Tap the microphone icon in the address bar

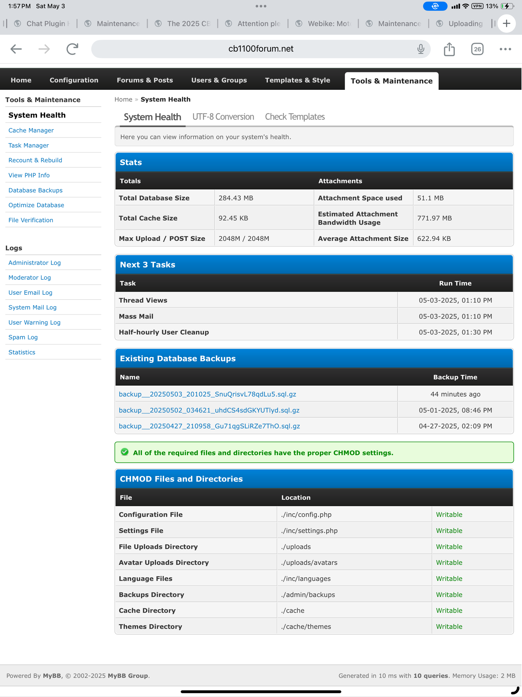pos(421,49)
